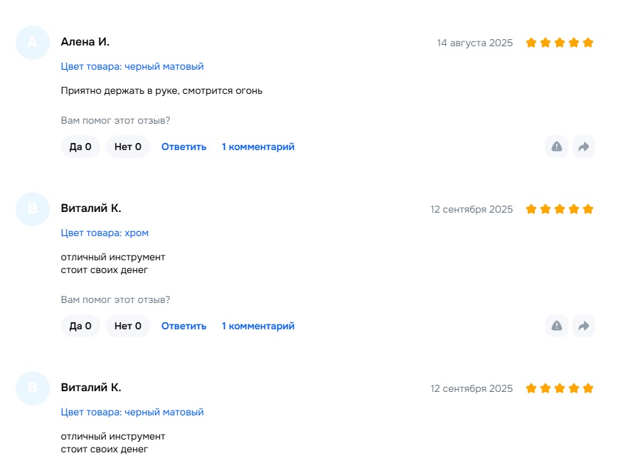Image resolution: width=640 pixels, height=473 pixels.
Task: Report Виталий К.'s хром review
Action: pyautogui.click(x=557, y=326)
